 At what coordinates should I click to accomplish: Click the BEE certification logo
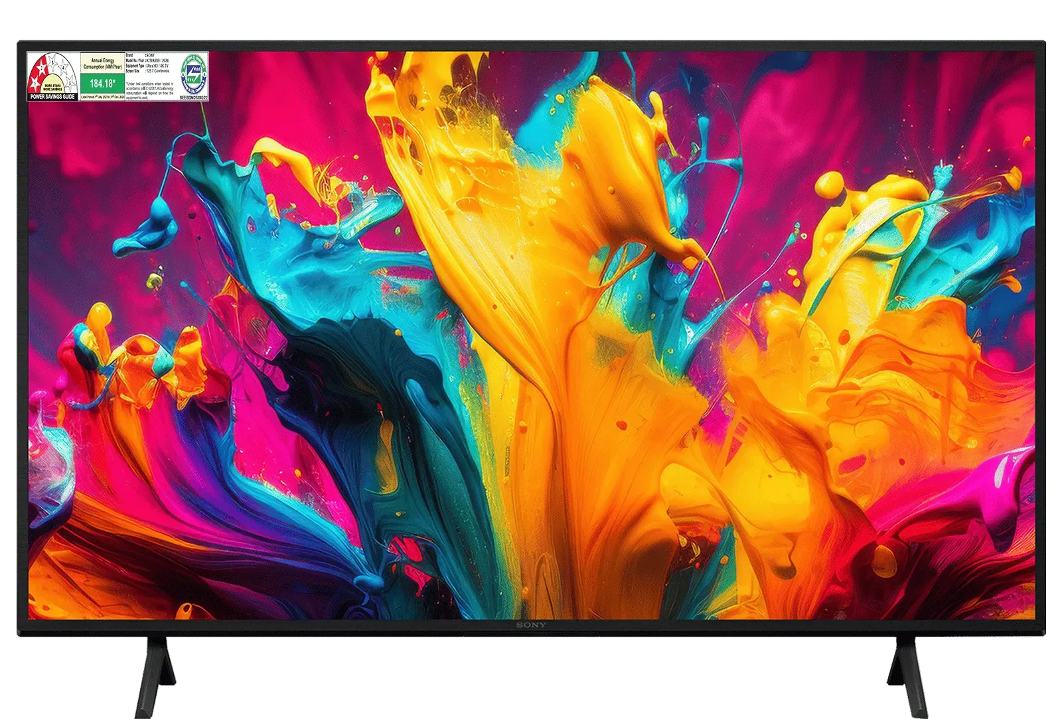(193, 74)
